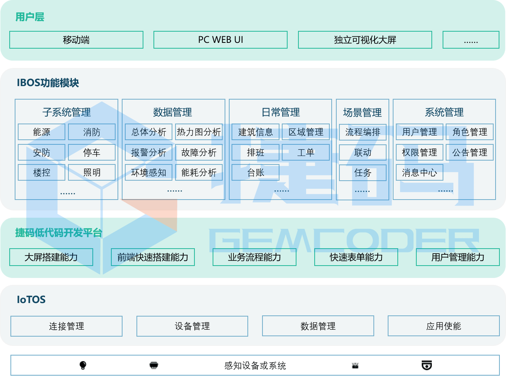Screen dimensions: 506x376
Task: Open the 数据管理 box in IoTOS layer
Action: [x=318, y=326]
